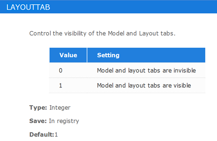
Task: Select the Value column header
Action: point(68,55)
